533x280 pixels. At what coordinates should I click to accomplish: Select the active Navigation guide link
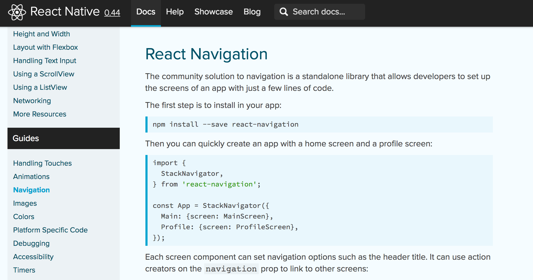32,190
